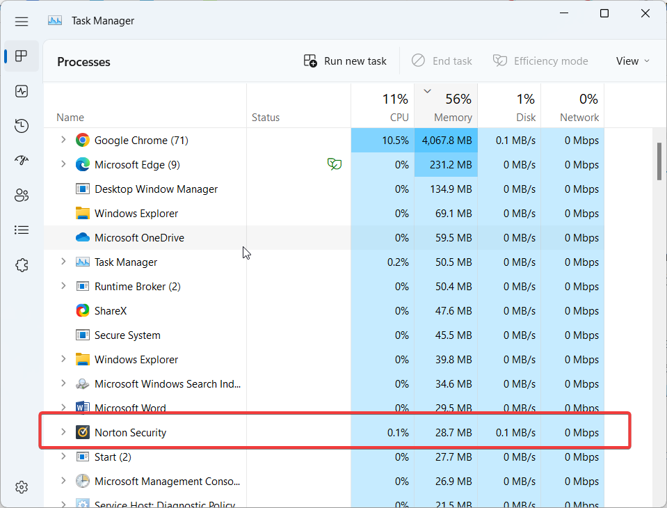
Task: Open Services page puzzle icon
Action: coord(22,265)
